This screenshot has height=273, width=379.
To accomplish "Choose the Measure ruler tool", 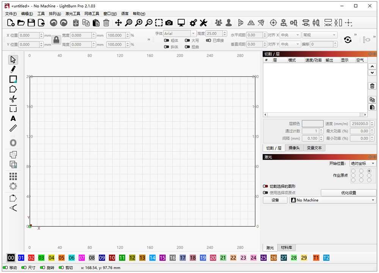I will click(13, 128).
